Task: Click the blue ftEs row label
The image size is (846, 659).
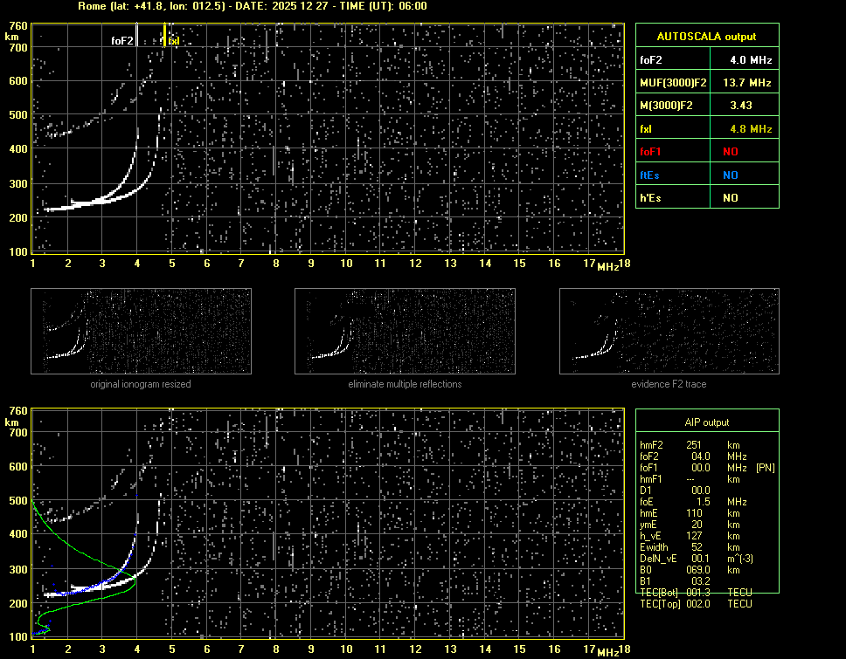Action: (x=649, y=175)
